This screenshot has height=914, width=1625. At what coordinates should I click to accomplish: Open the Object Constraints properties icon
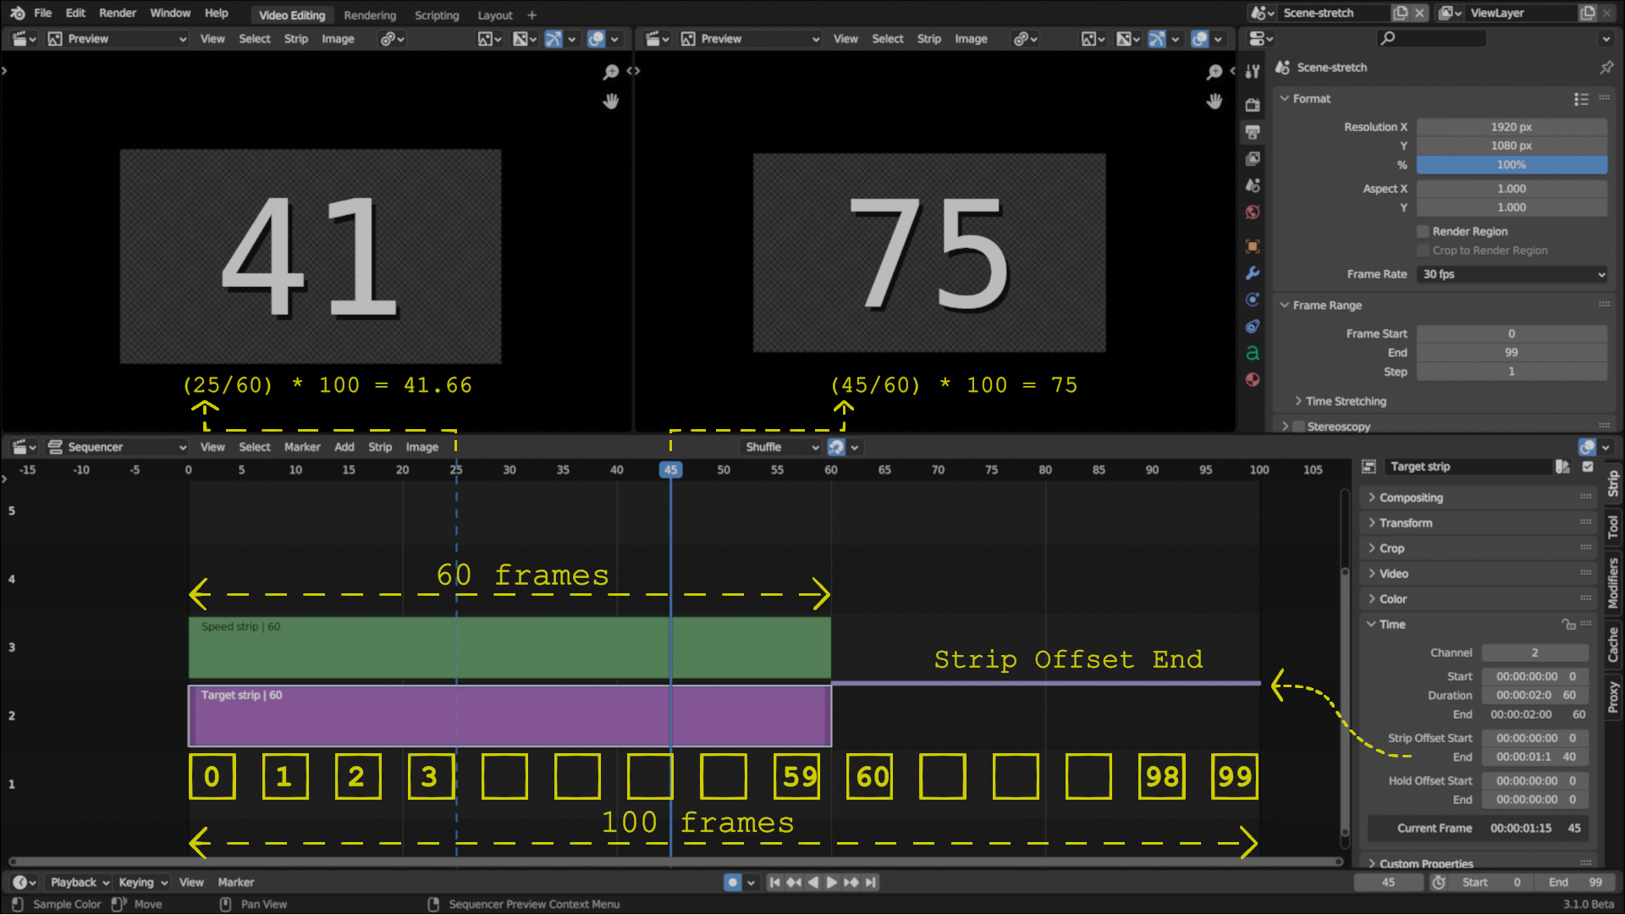(x=1253, y=327)
